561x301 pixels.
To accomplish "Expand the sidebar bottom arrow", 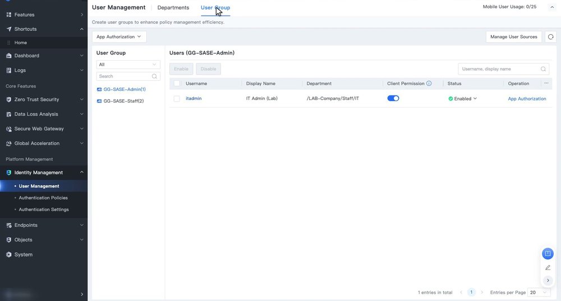I will [81, 294].
